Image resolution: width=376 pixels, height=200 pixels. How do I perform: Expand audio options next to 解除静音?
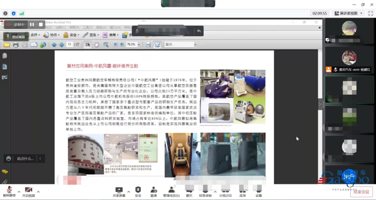pyautogui.click(x=19, y=192)
